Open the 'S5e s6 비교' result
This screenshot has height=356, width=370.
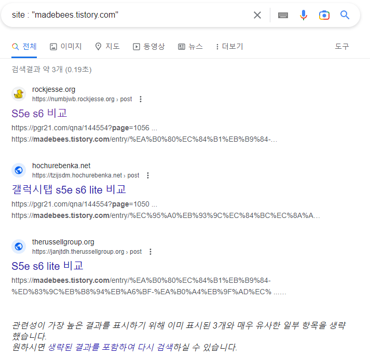pos(39,114)
